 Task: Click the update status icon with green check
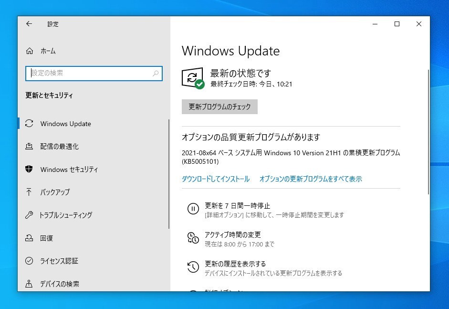(193, 78)
